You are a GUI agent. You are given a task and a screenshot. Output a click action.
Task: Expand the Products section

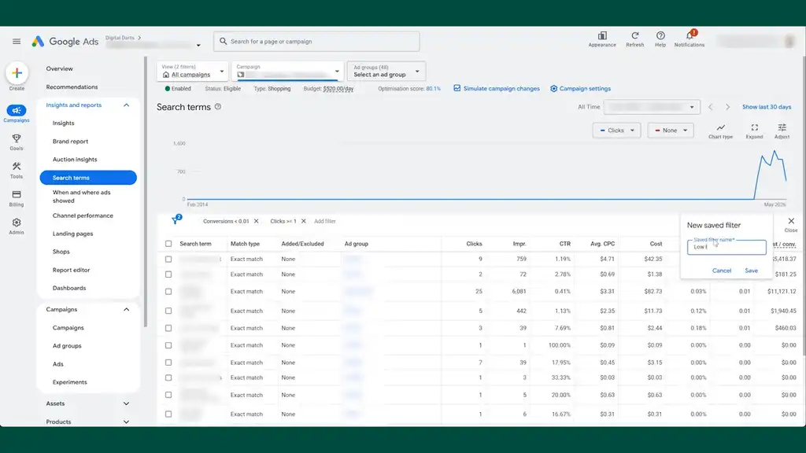[127, 422]
